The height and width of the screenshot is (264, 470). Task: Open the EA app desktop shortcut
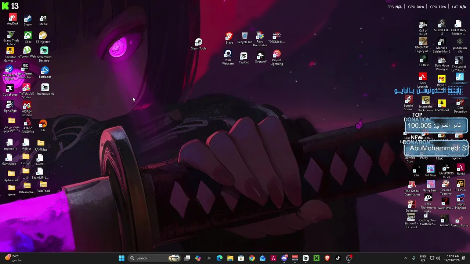click(x=43, y=126)
